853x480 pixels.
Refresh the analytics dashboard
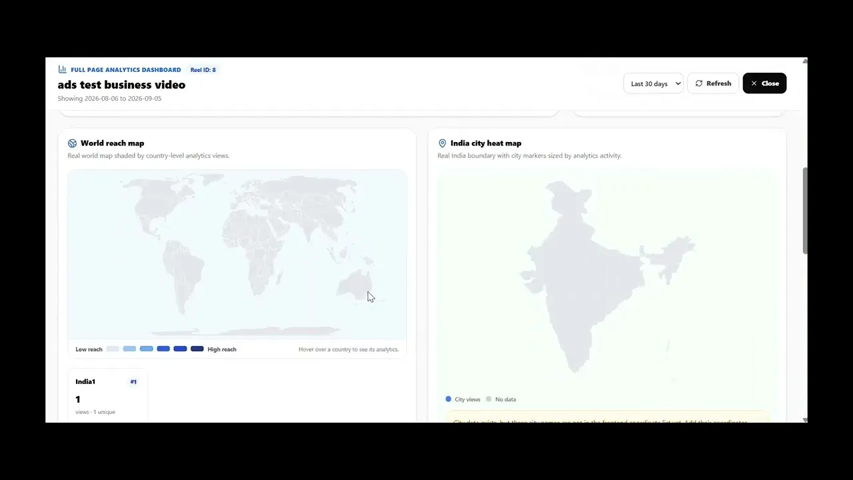click(713, 83)
